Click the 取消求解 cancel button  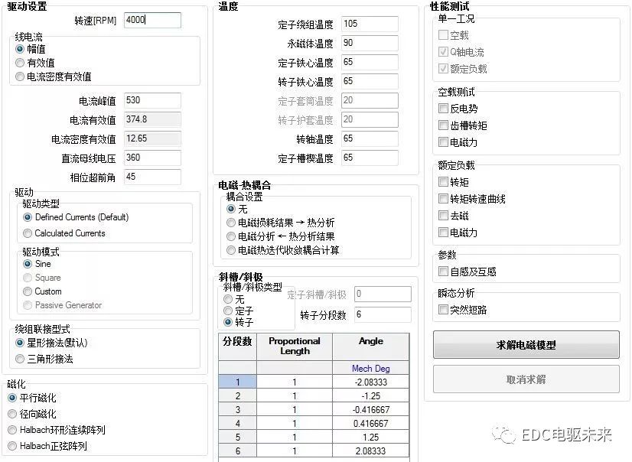click(526, 379)
